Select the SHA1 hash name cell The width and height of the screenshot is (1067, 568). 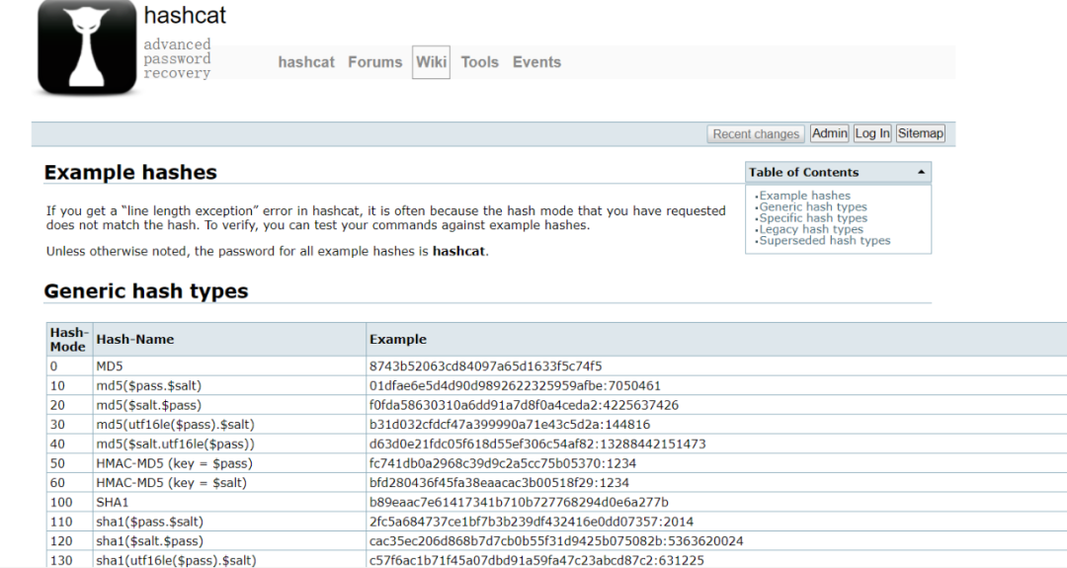[x=229, y=502]
